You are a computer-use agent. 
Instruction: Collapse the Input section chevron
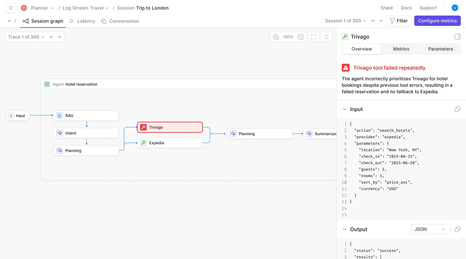(x=345, y=109)
